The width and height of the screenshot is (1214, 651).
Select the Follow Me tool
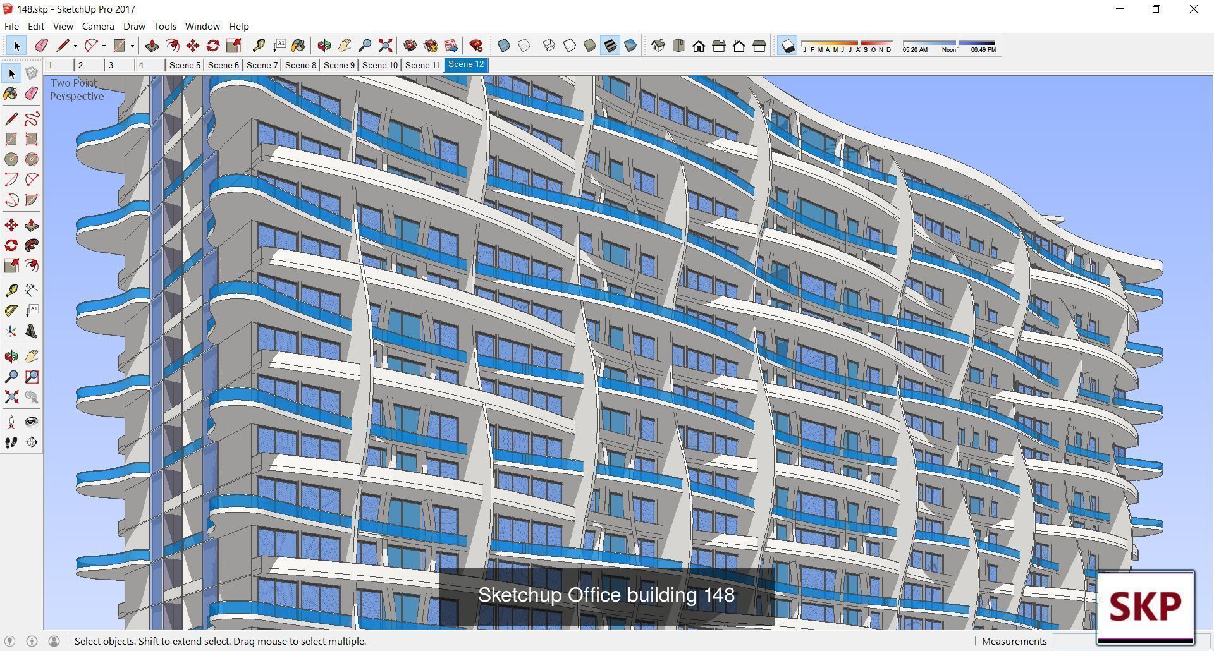point(32,245)
